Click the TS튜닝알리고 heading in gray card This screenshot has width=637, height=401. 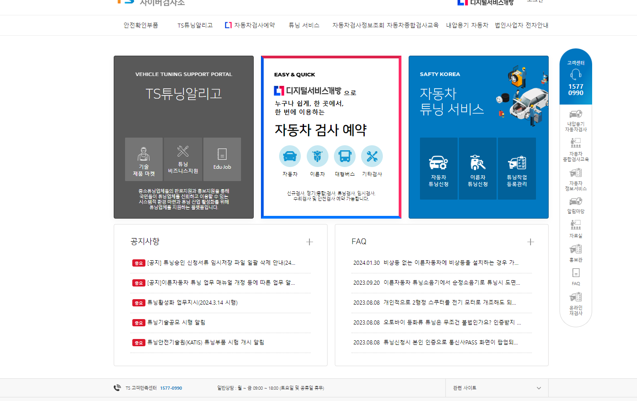click(183, 94)
